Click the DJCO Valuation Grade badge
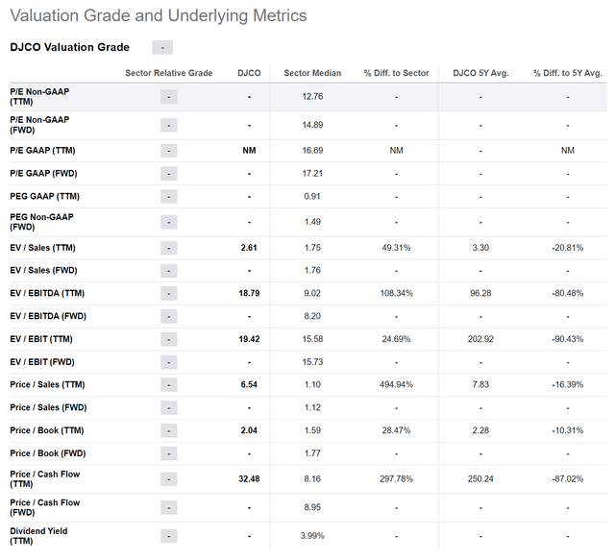Screen dimensions: 615x560 click(162, 48)
